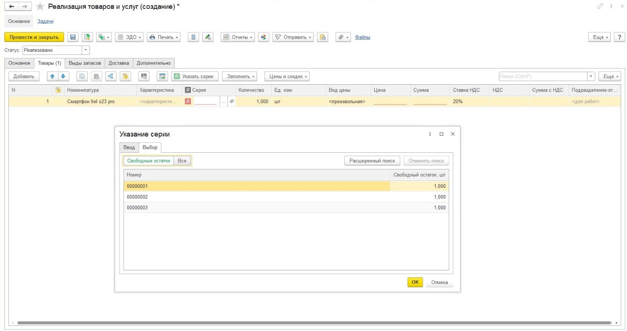Screen dimensions: 627x331
Task: Click the copy rows icon
Action: (x=82, y=76)
